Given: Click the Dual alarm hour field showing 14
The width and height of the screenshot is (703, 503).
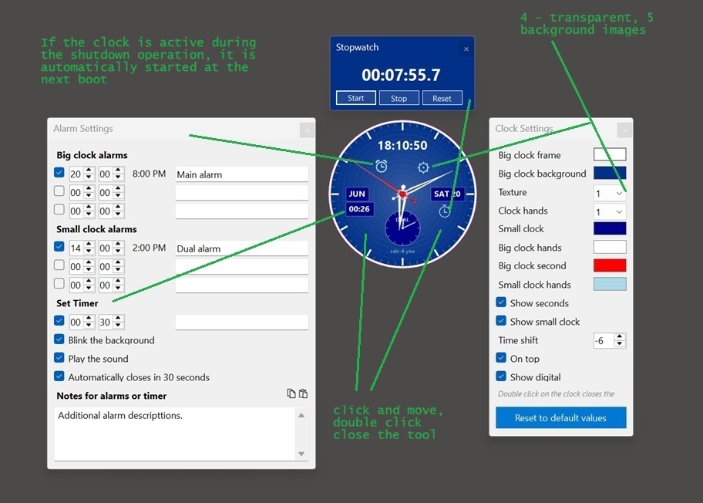Looking at the screenshot, I should pyautogui.click(x=76, y=248).
